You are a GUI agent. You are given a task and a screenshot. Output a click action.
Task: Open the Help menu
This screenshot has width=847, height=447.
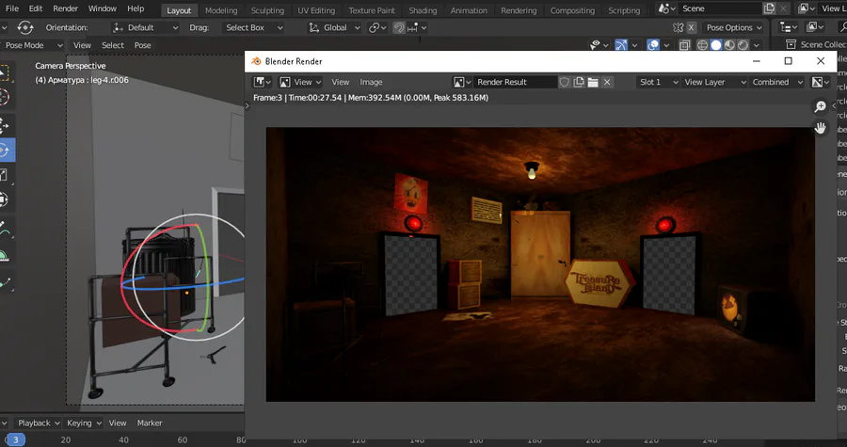tap(136, 8)
